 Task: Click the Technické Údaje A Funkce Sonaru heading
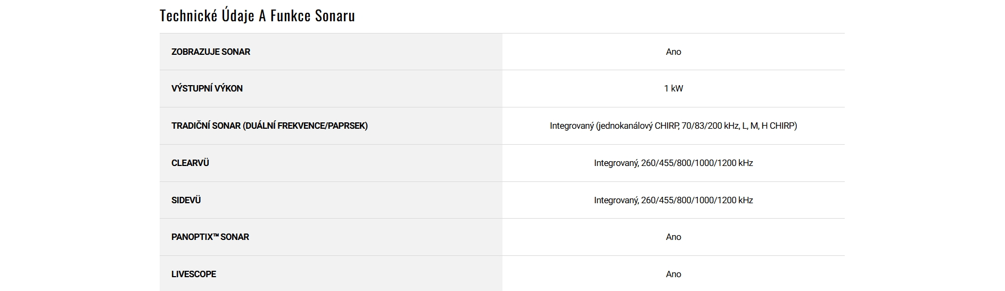257,16
